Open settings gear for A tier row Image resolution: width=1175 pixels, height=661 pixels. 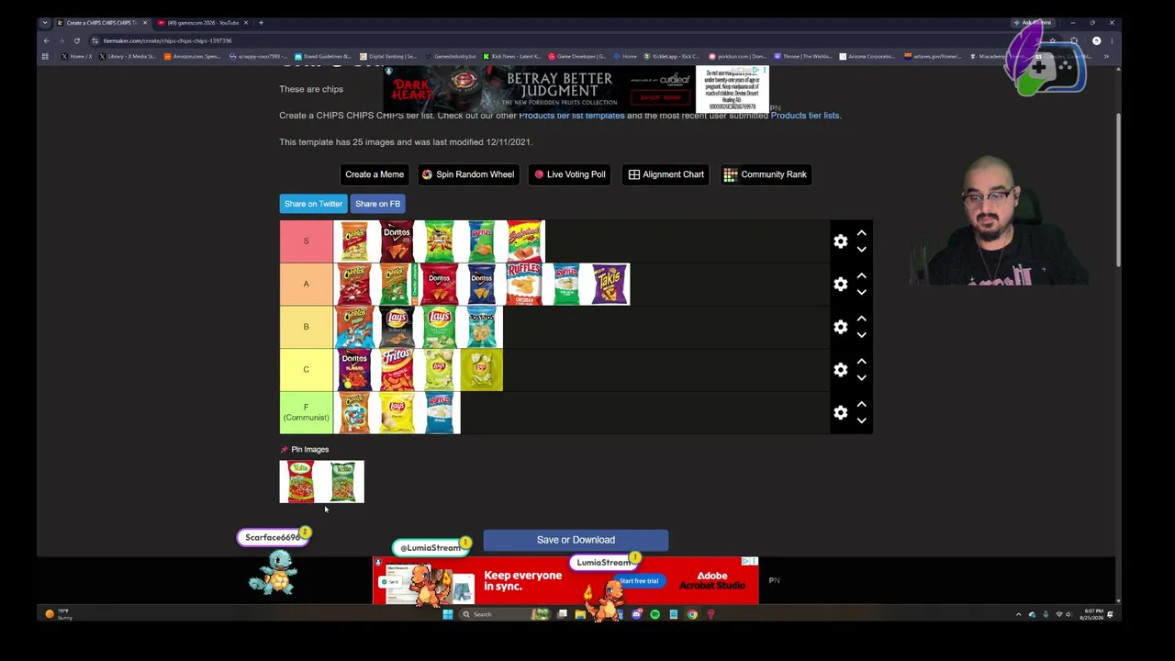click(841, 285)
